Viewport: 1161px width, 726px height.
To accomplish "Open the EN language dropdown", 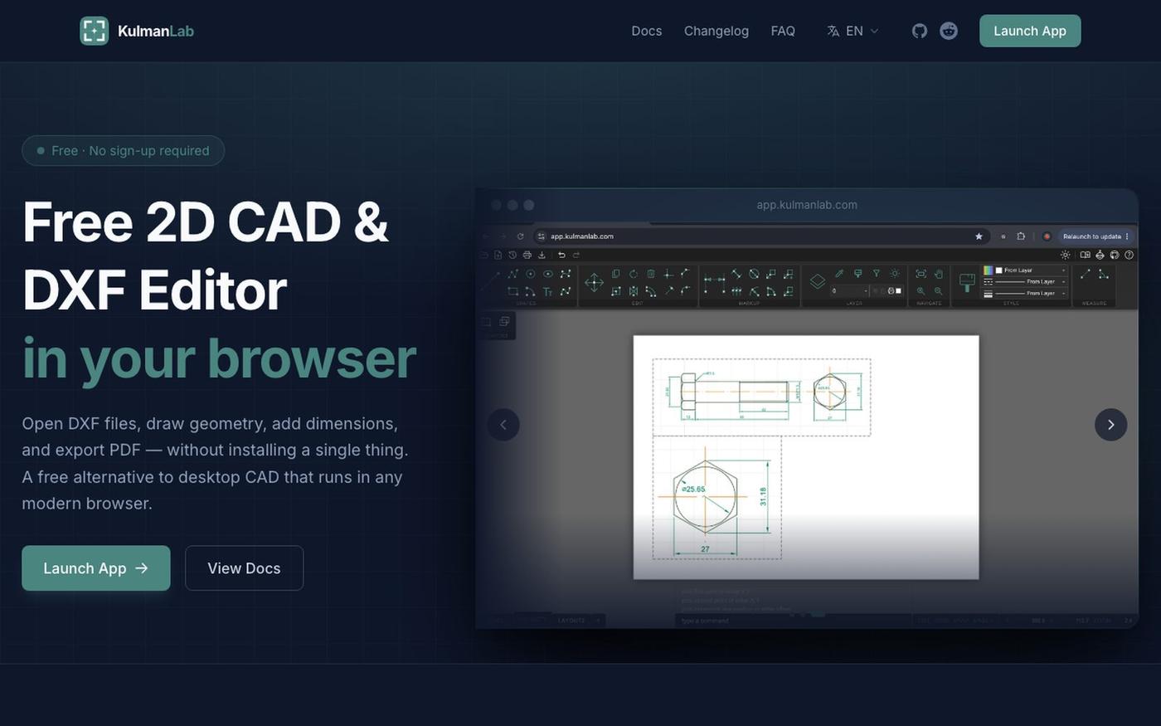I will [853, 31].
